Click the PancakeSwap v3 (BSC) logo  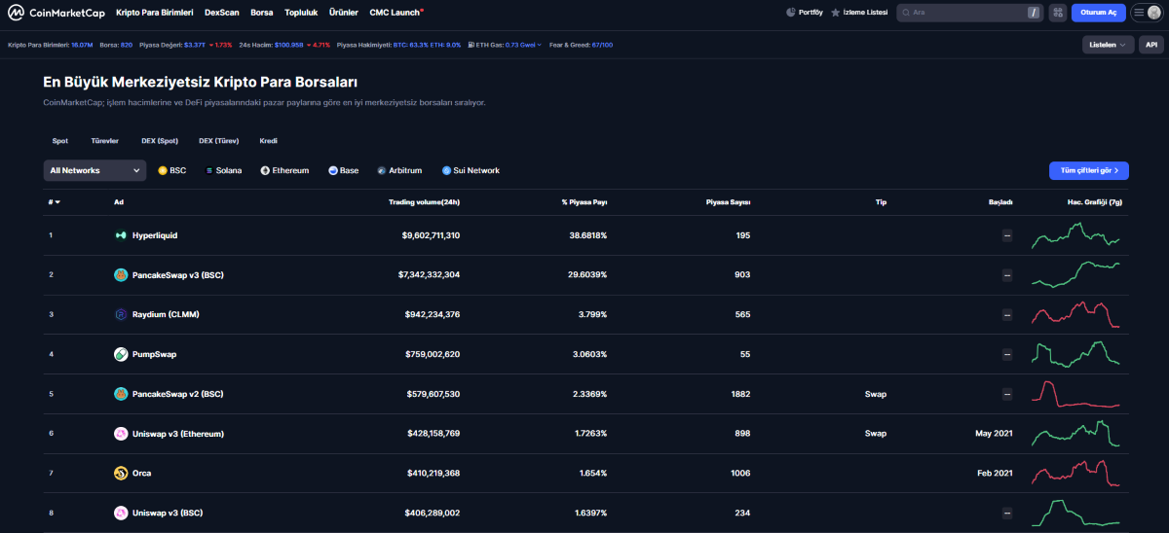[x=121, y=275]
